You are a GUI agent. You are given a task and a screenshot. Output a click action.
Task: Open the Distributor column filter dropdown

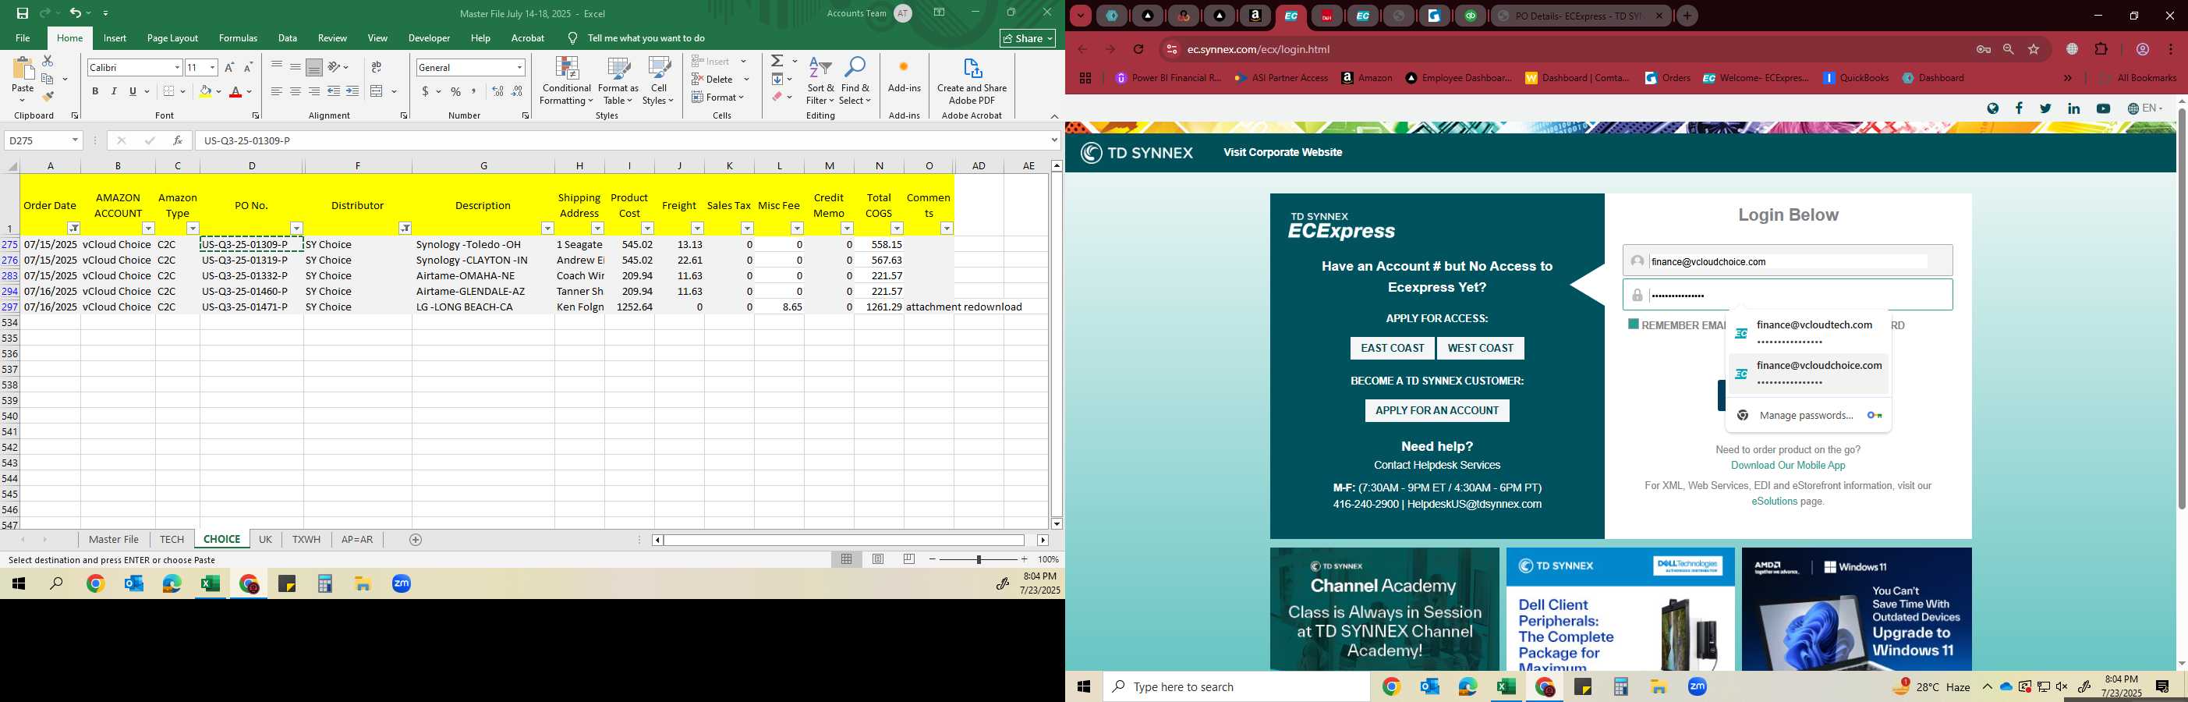tap(405, 229)
